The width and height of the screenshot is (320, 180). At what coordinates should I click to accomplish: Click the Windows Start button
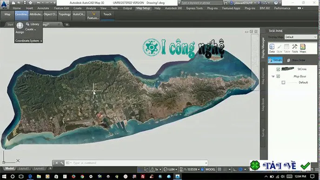click(4, 177)
